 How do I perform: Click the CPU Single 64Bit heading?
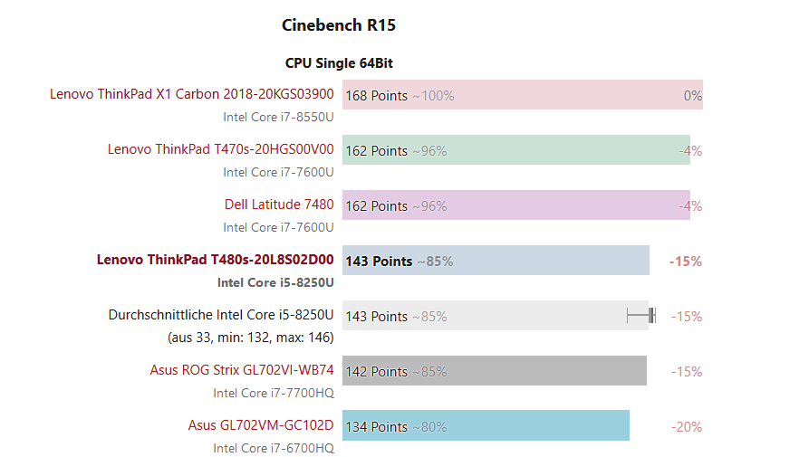[339, 63]
